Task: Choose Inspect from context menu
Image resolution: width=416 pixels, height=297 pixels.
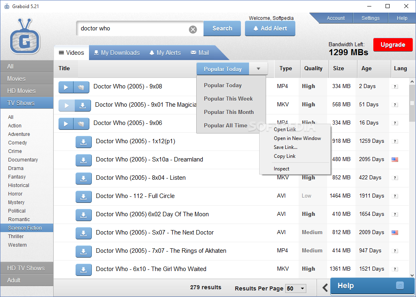Action: click(281, 169)
